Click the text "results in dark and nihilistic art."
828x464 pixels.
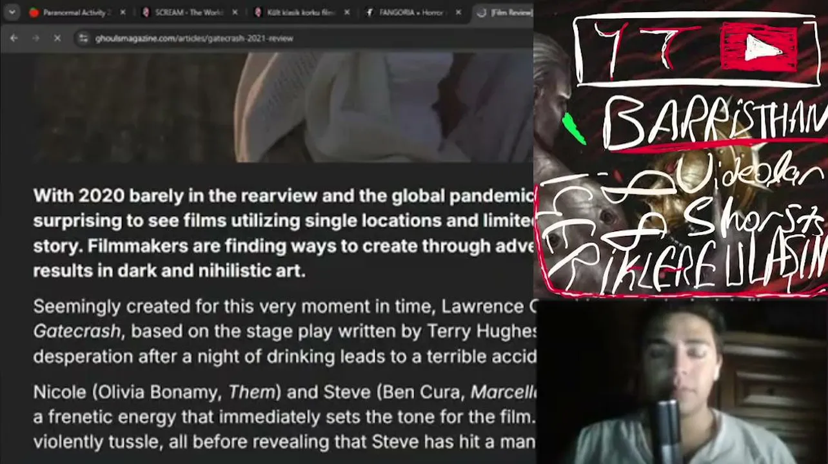pos(169,270)
